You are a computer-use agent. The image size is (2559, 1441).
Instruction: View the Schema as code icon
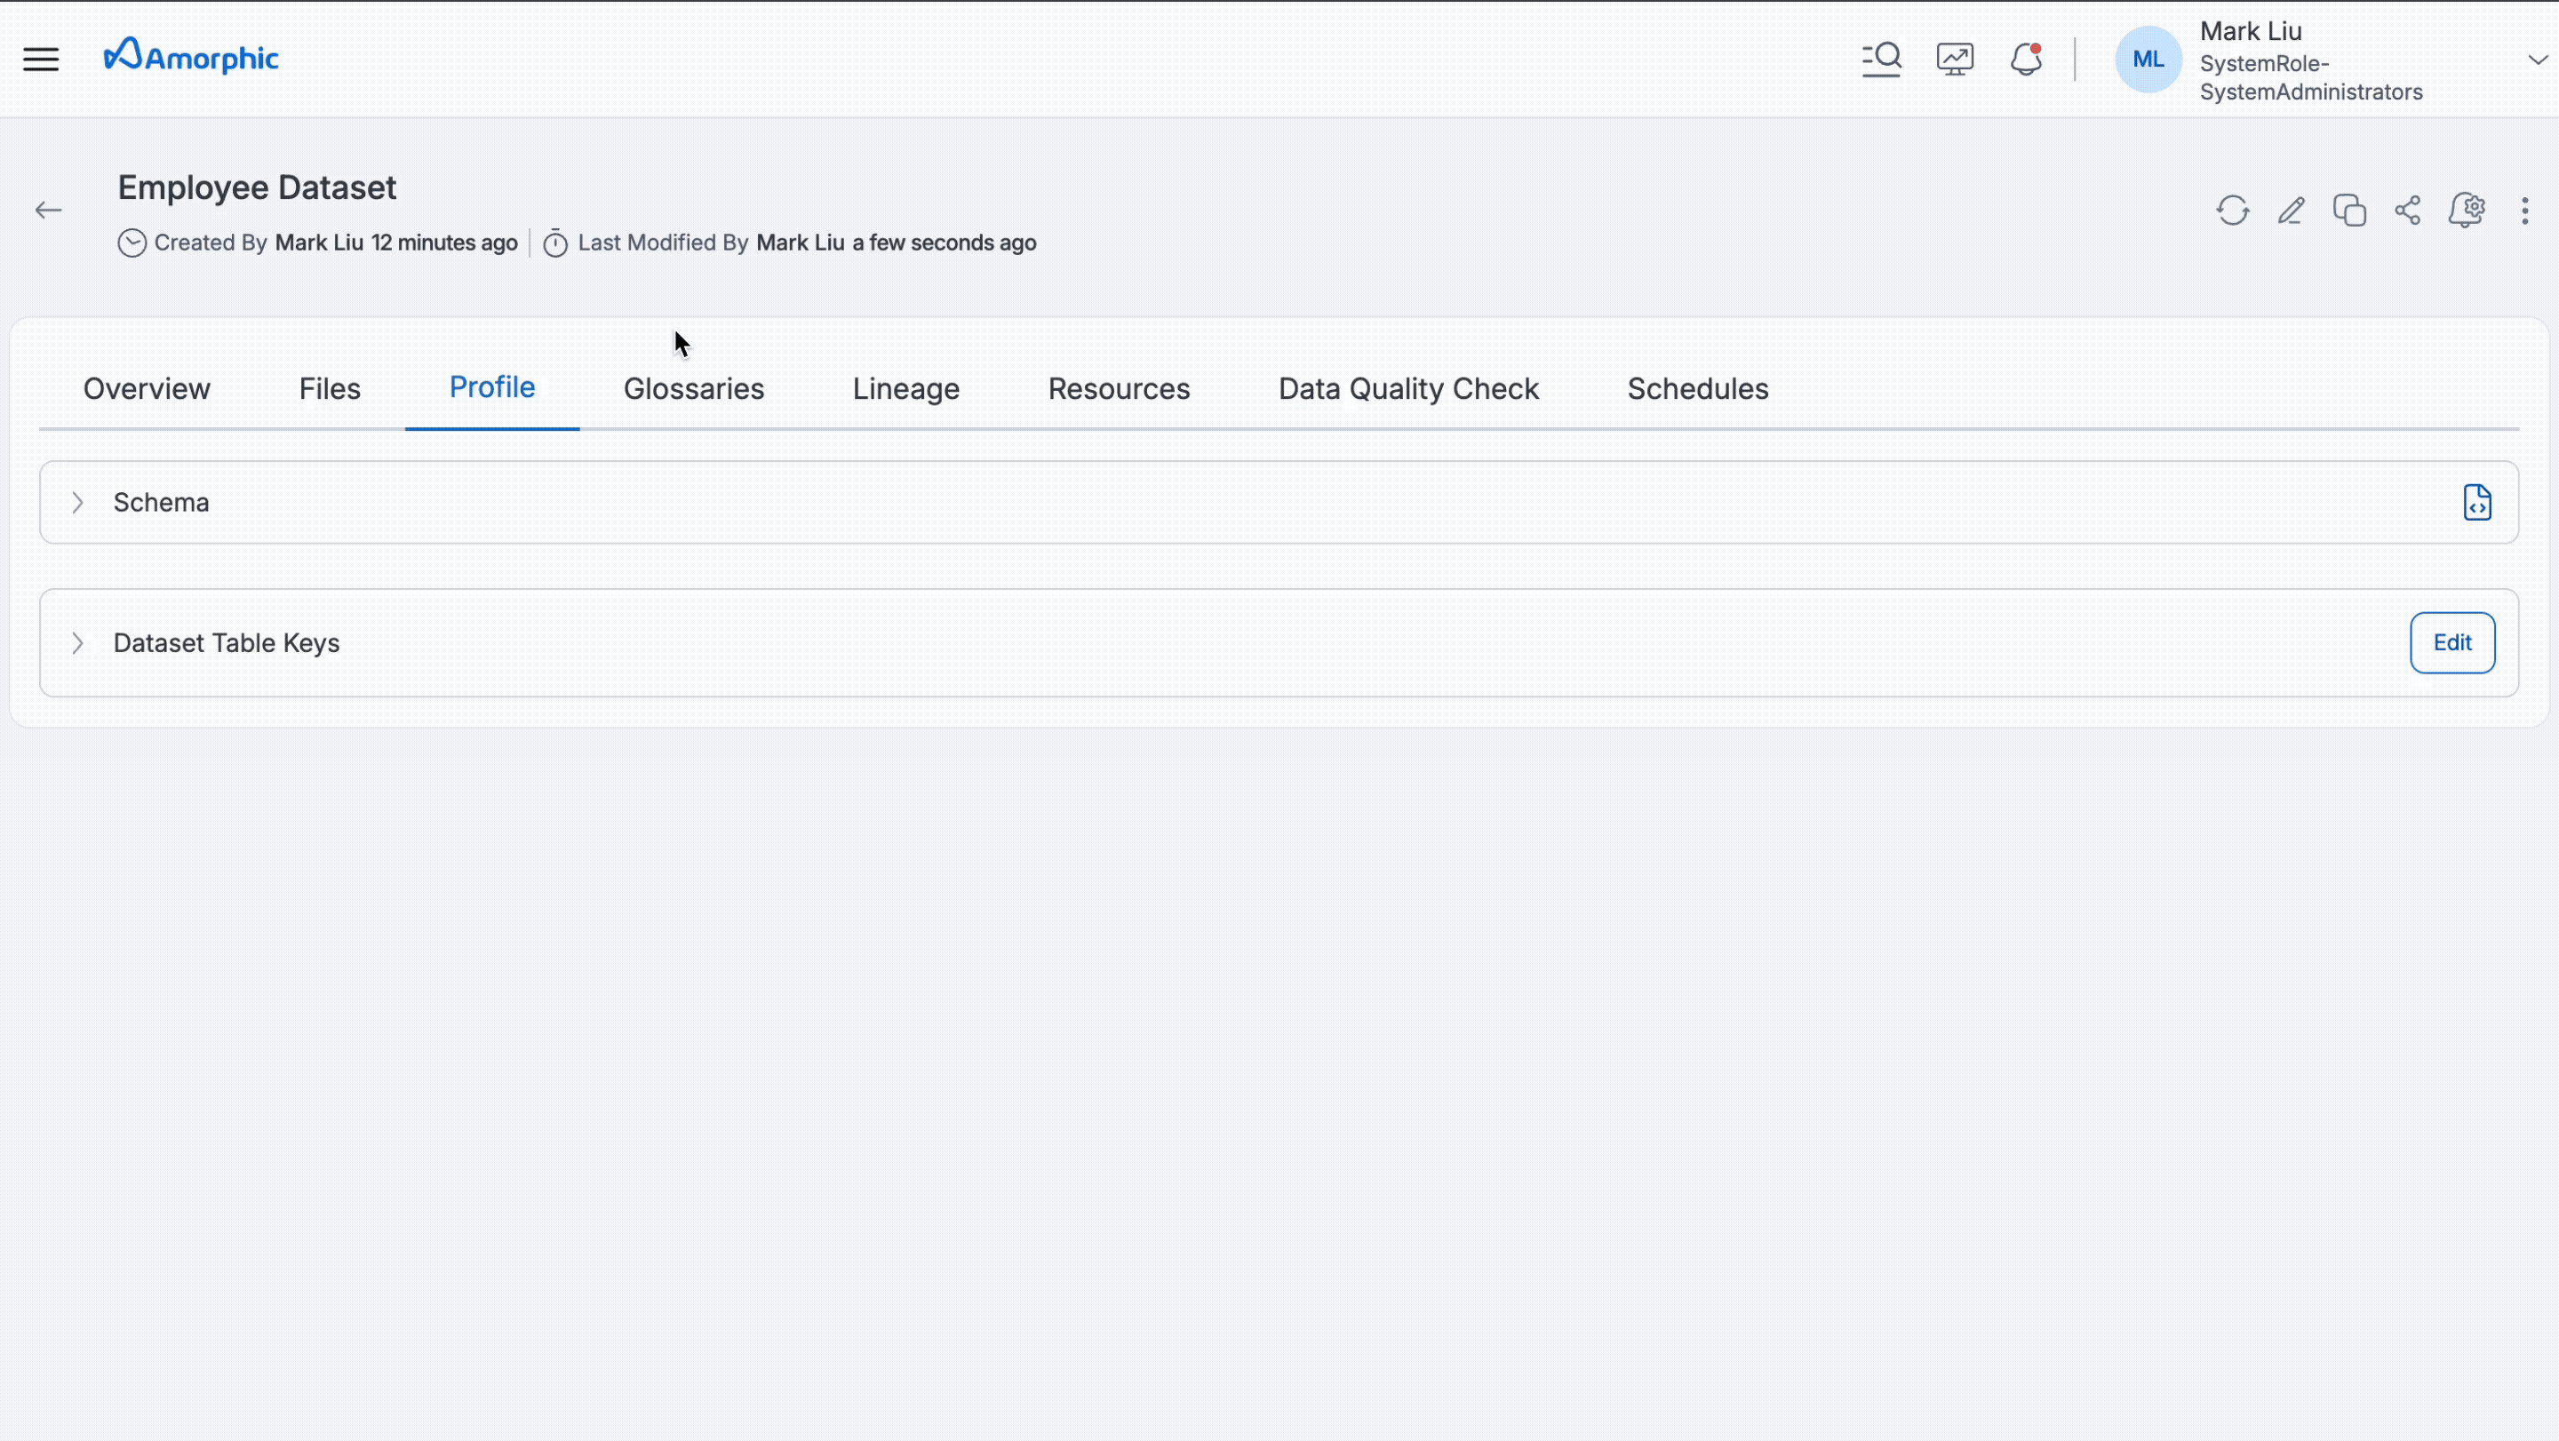click(x=2478, y=502)
